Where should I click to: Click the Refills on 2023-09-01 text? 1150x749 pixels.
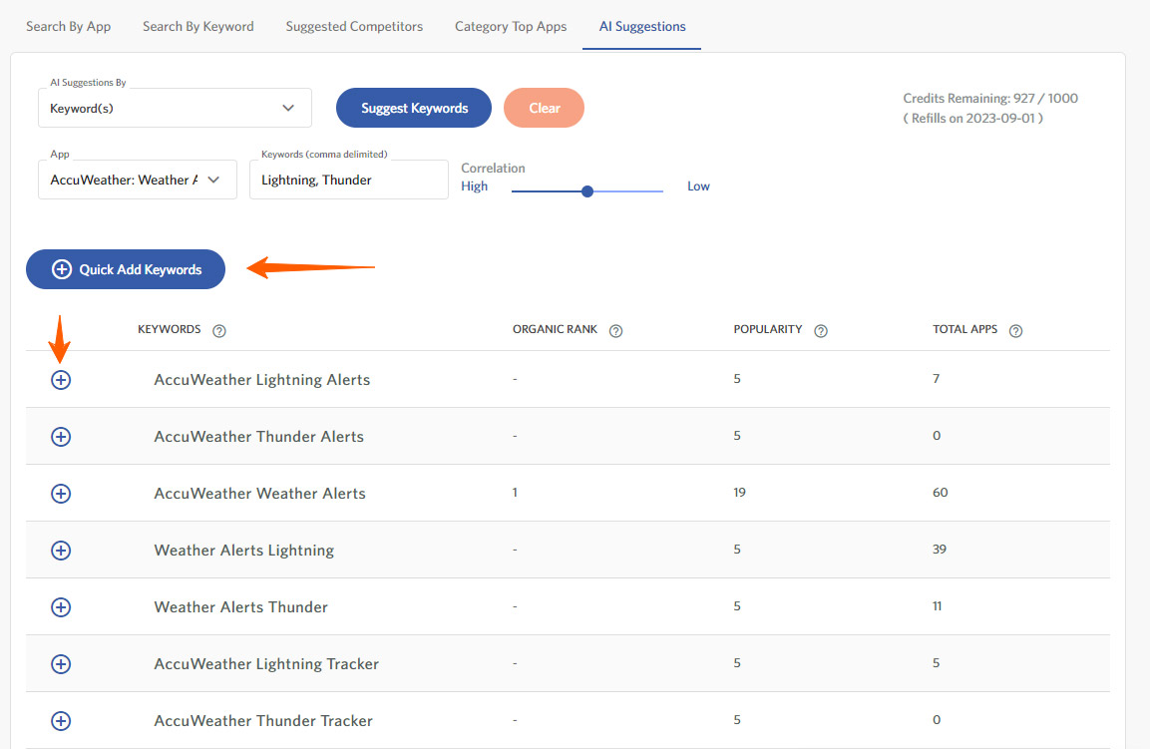point(973,118)
